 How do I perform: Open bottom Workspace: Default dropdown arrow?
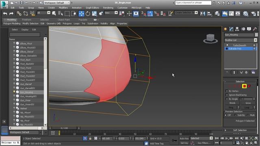coord(41,132)
